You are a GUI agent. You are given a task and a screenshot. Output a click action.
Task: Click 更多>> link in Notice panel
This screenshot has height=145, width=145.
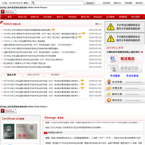[98, 24]
